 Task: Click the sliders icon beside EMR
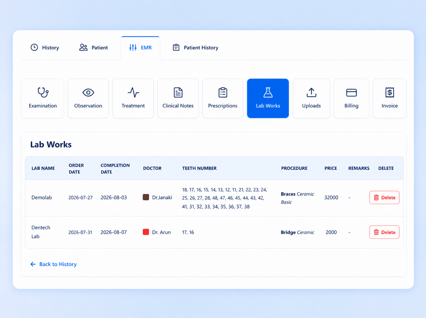133,48
